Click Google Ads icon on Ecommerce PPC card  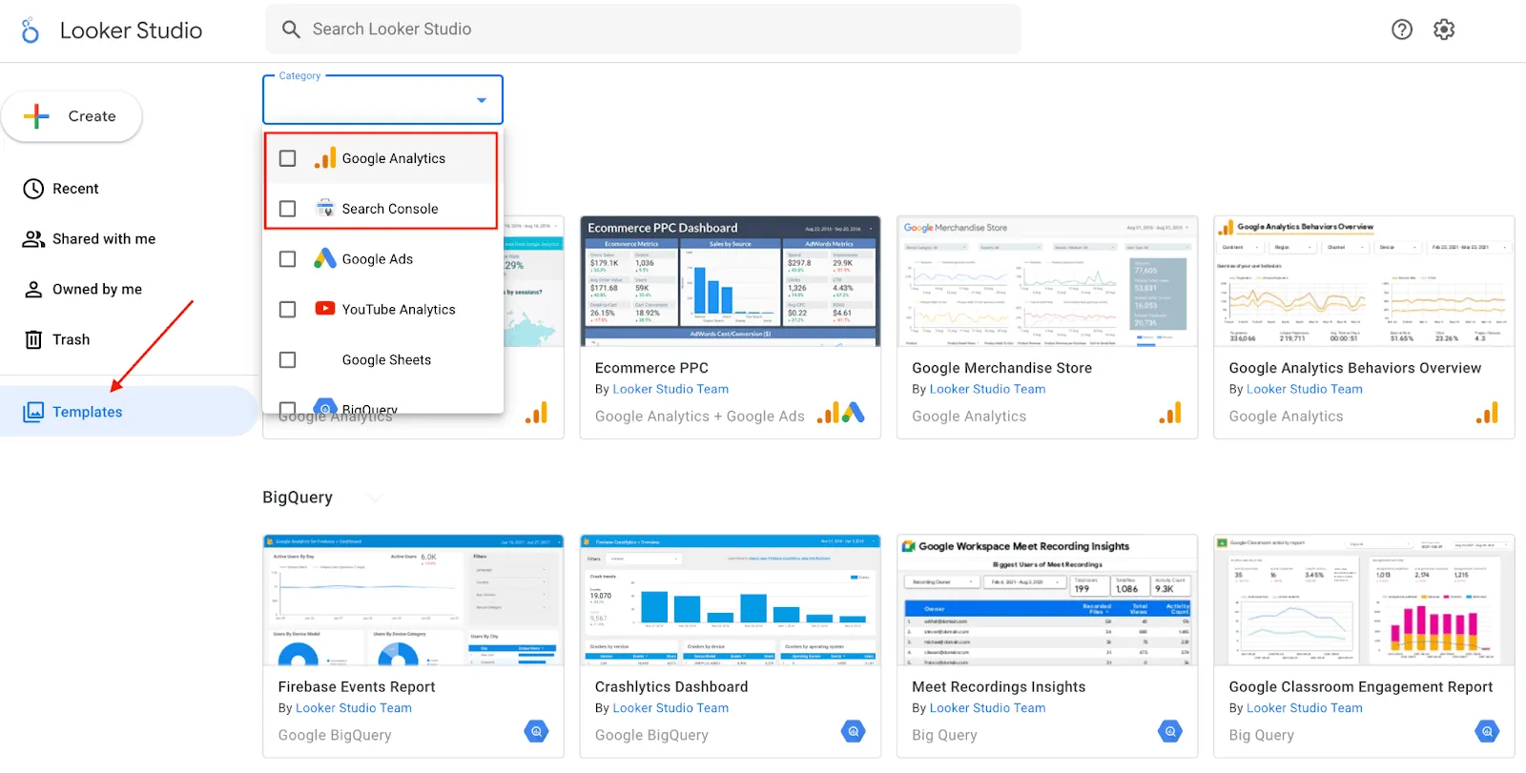point(854,413)
